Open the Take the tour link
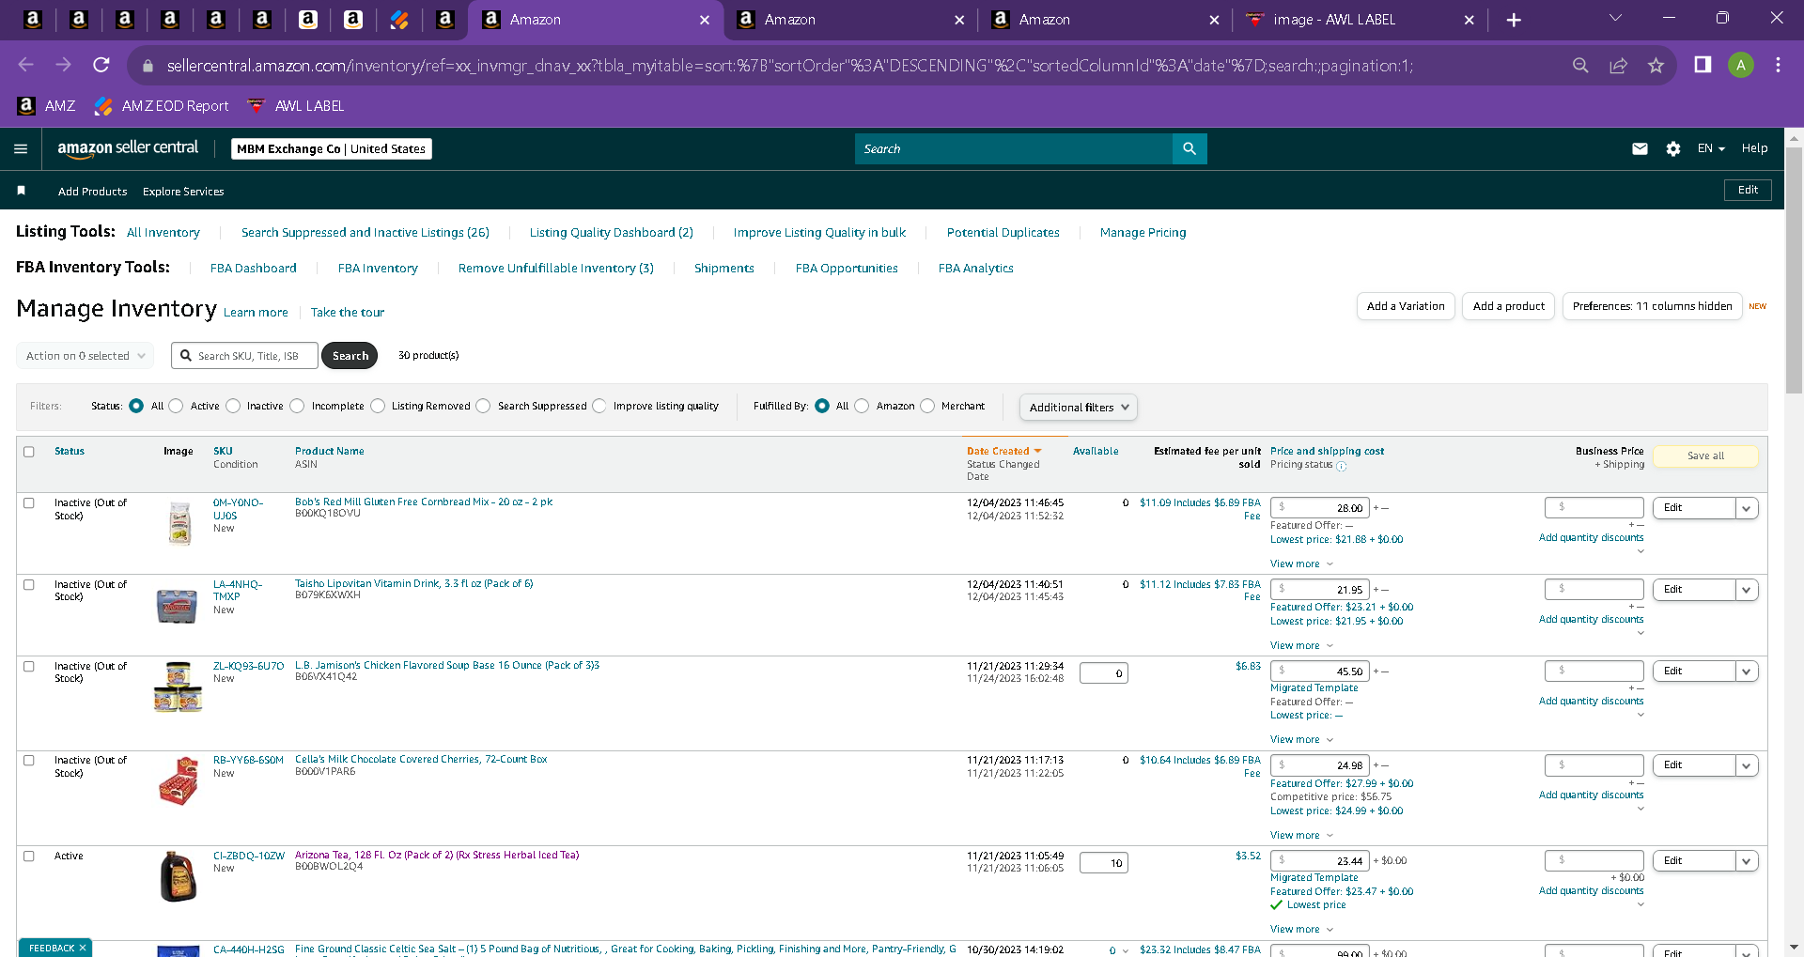1804x957 pixels. point(348,313)
